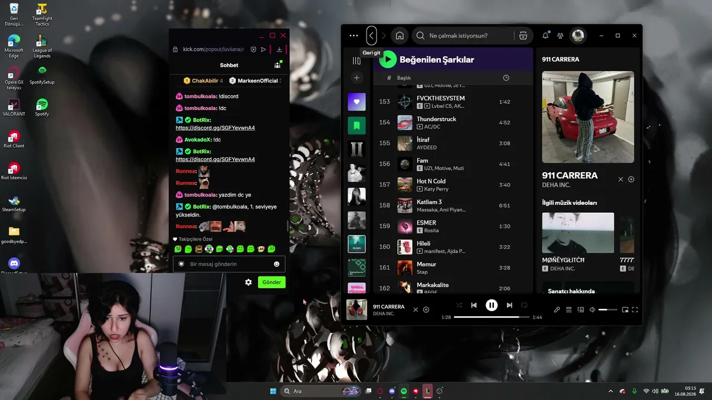Open the Spotify three-dot main menu
The height and width of the screenshot is (400, 712).
(354, 36)
